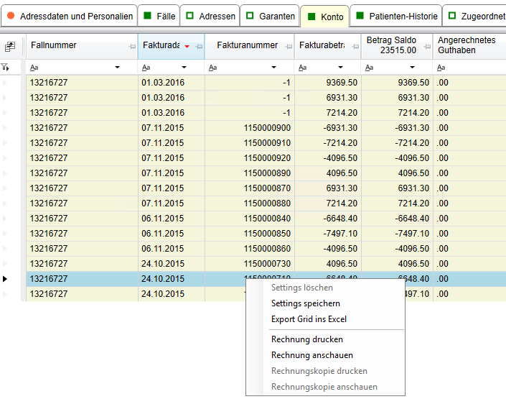Choose Rechnung anschauen in context menu
This screenshot has height=417, width=506.
(311, 355)
